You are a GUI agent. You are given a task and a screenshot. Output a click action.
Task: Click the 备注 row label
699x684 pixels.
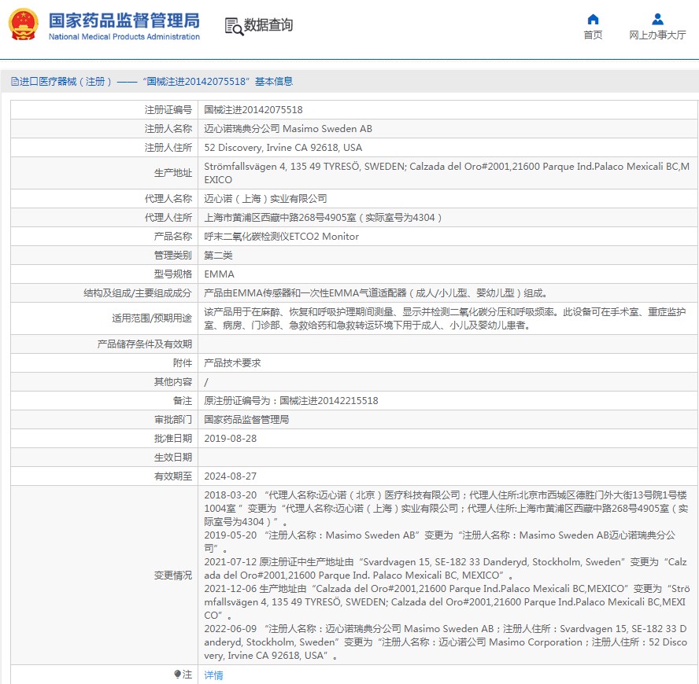coord(183,401)
